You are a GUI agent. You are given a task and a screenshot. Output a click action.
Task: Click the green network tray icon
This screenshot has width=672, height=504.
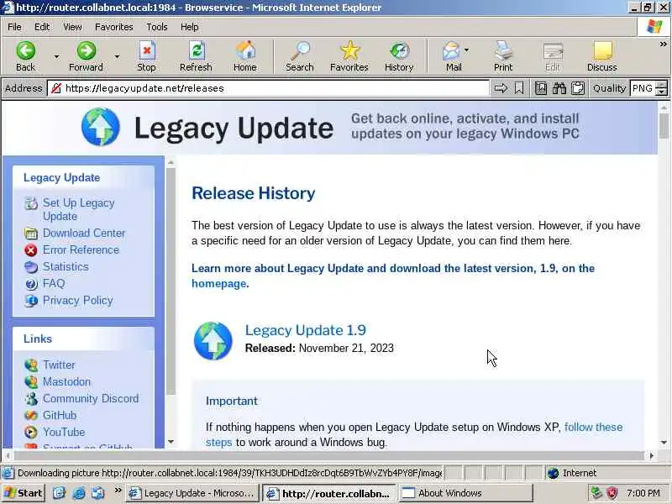596,493
